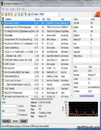The height and width of the screenshot is (130, 101).
Task: Click the orange Add Server icon
Action: click(6, 14)
